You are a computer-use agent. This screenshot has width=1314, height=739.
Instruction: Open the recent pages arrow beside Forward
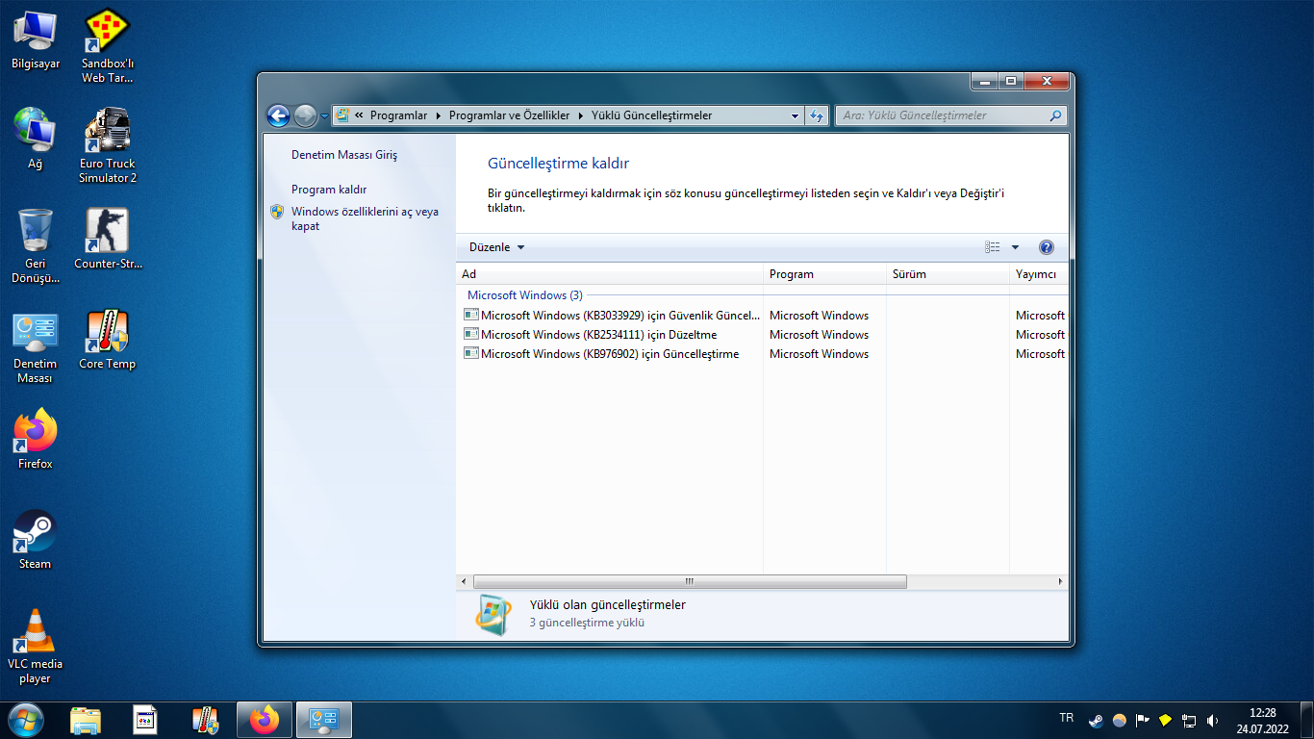pyautogui.click(x=324, y=116)
